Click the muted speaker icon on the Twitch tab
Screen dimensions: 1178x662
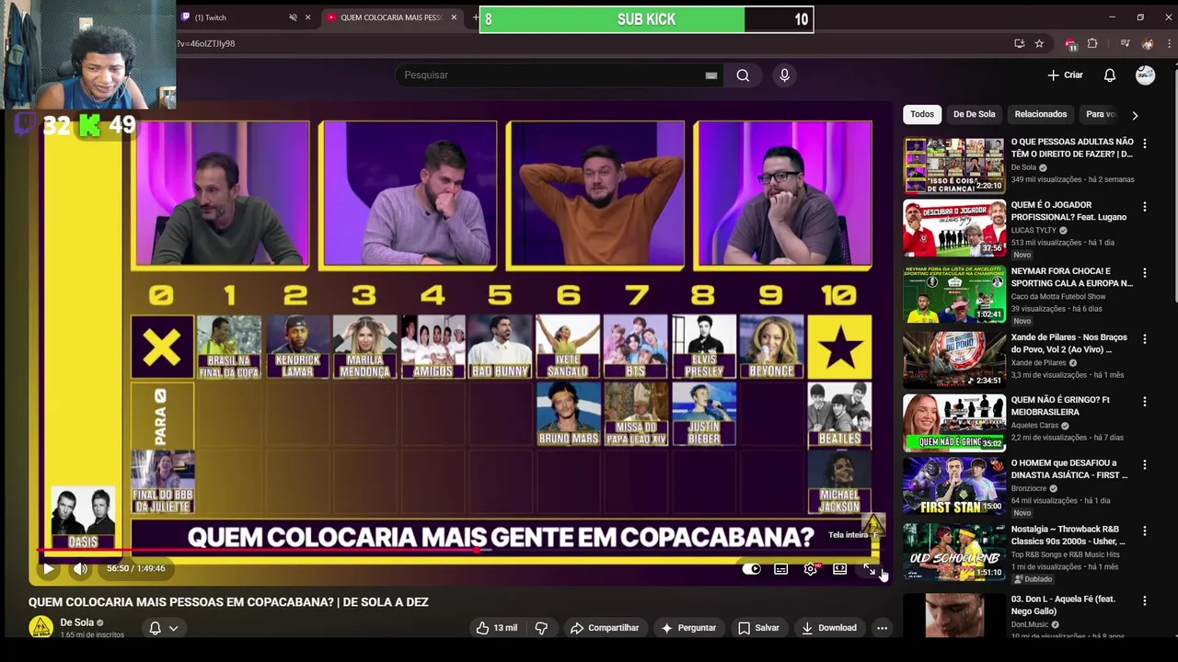293,17
